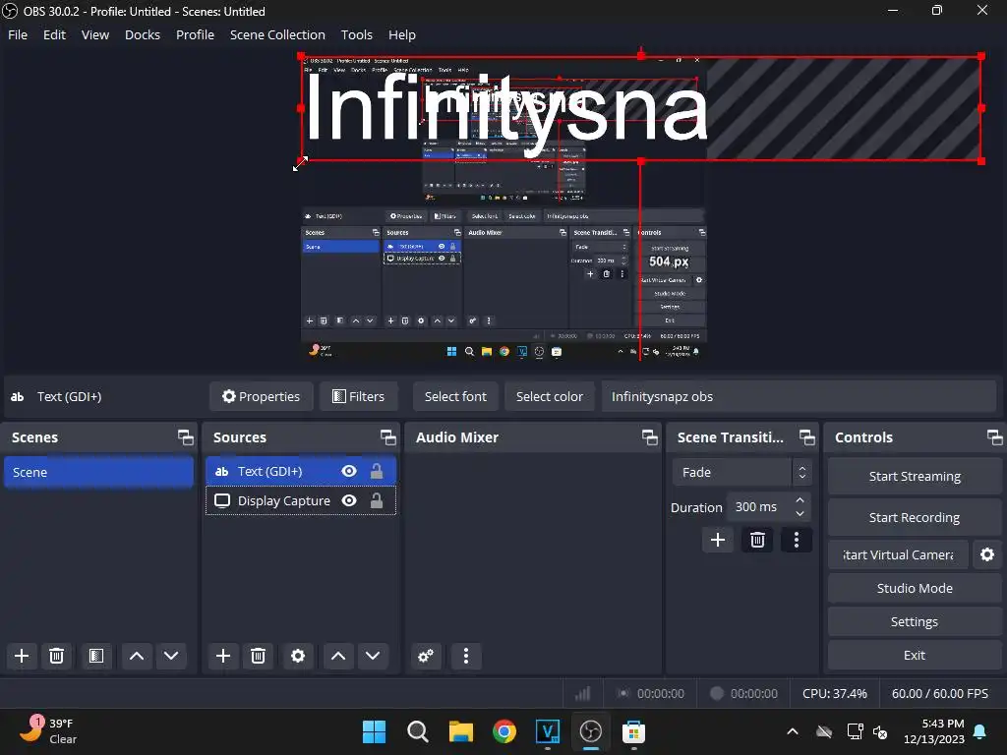
Task: Open clock showing 5:43 PM
Action: point(934,731)
